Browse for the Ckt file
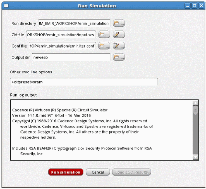Image resolution: width=206 pixels, height=189 pixels. (x=104, y=35)
